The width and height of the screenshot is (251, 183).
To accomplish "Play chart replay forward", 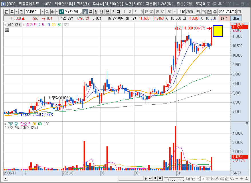I will [146, 178].
